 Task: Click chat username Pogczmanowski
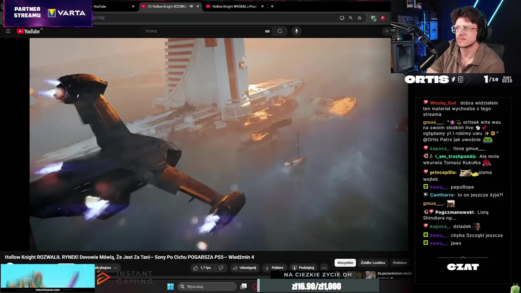(x=455, y=212)
